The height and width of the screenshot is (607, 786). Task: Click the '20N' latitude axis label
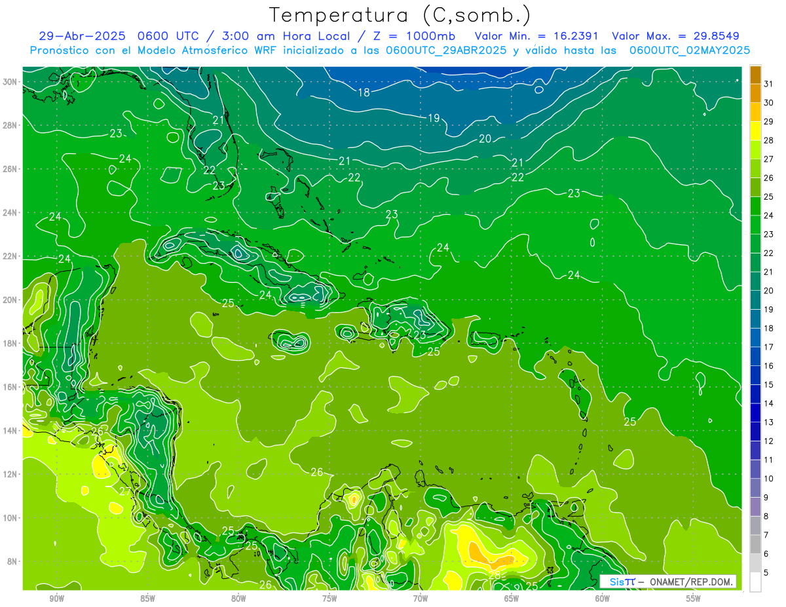tap(10, 300)
